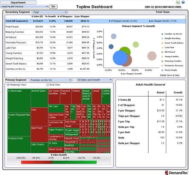Click the All Natural legend marker
The image size is (189, 175).
pyautogui.click(x=162, y=52)
